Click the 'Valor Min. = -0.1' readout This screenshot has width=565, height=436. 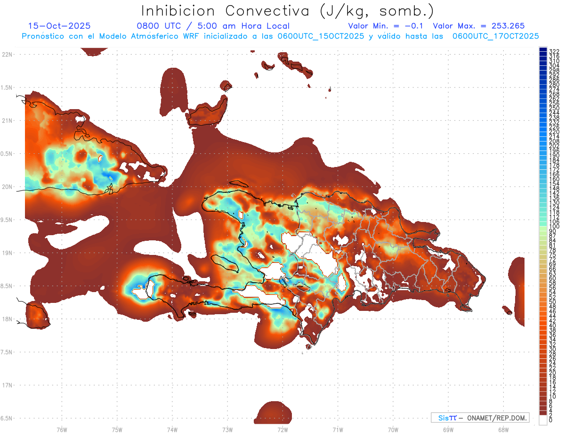(386, 26)
